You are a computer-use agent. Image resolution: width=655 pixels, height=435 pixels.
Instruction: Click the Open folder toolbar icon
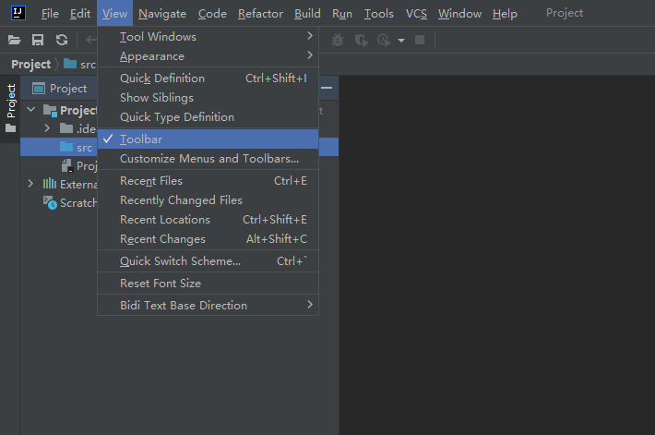pos(14,40)
